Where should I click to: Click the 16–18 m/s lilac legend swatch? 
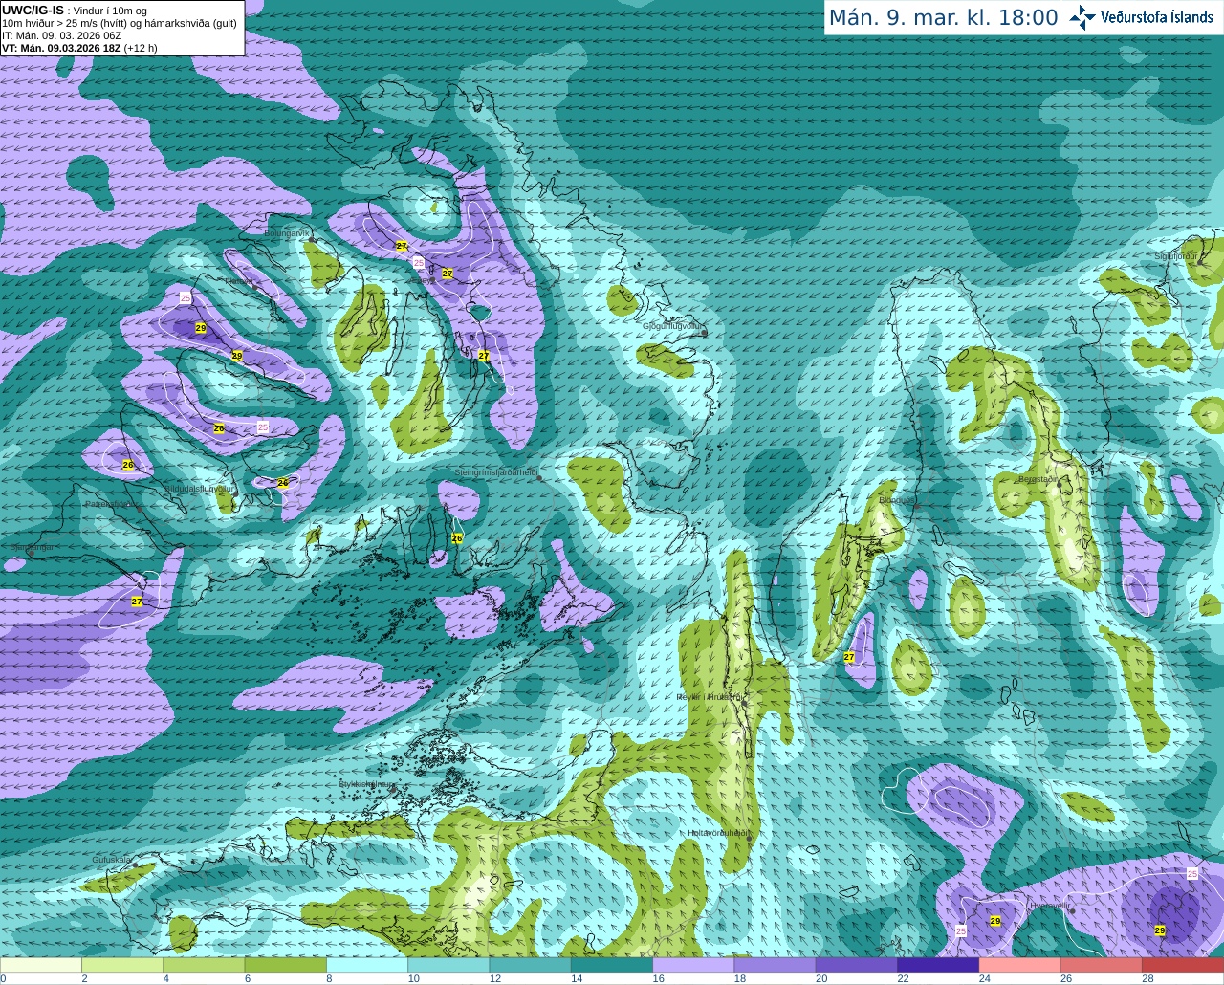coord(693,965)
